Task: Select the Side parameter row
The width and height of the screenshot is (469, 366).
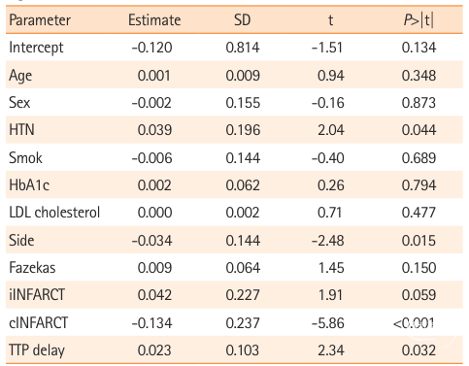Action: coord(234,240)
